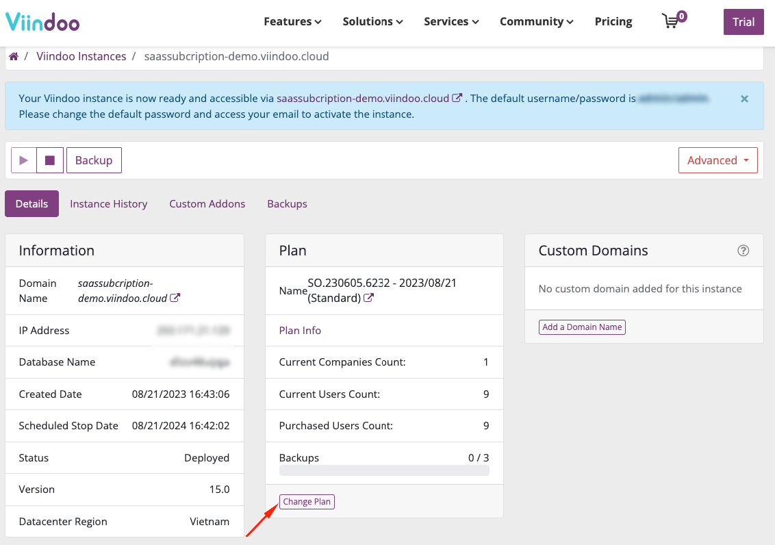This screenshot has width=775, height=545.
Task: Click the domain name link in Information
Action: pos(123,290)
